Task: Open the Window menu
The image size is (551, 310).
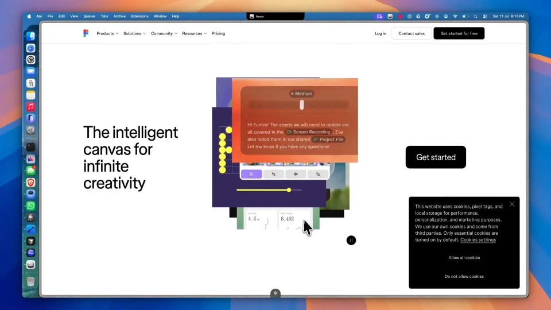Action: coord(160,16)
